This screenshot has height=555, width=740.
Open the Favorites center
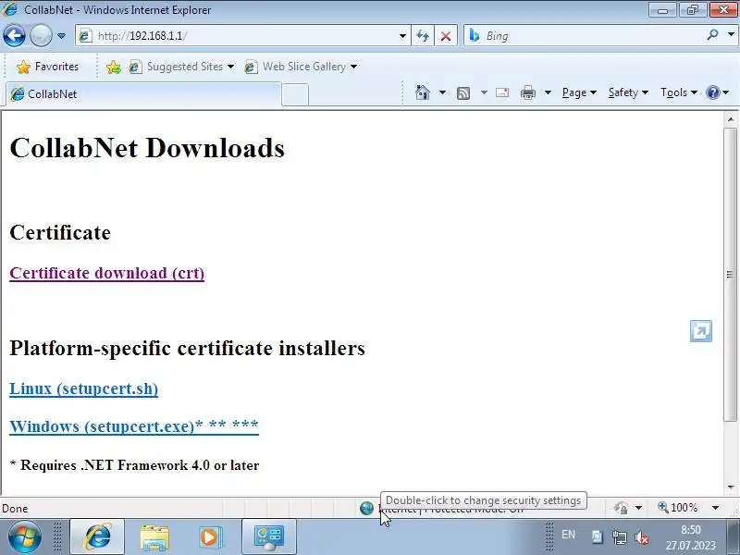tap(47, 67)
